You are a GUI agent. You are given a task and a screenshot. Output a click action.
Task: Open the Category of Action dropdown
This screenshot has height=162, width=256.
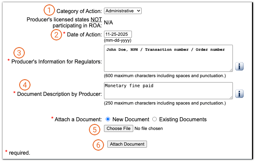point(123,11)
